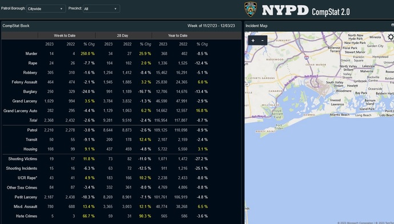Zoom in the incident map

[x=253, y=40]
